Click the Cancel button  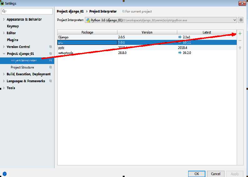click(215, 174)
